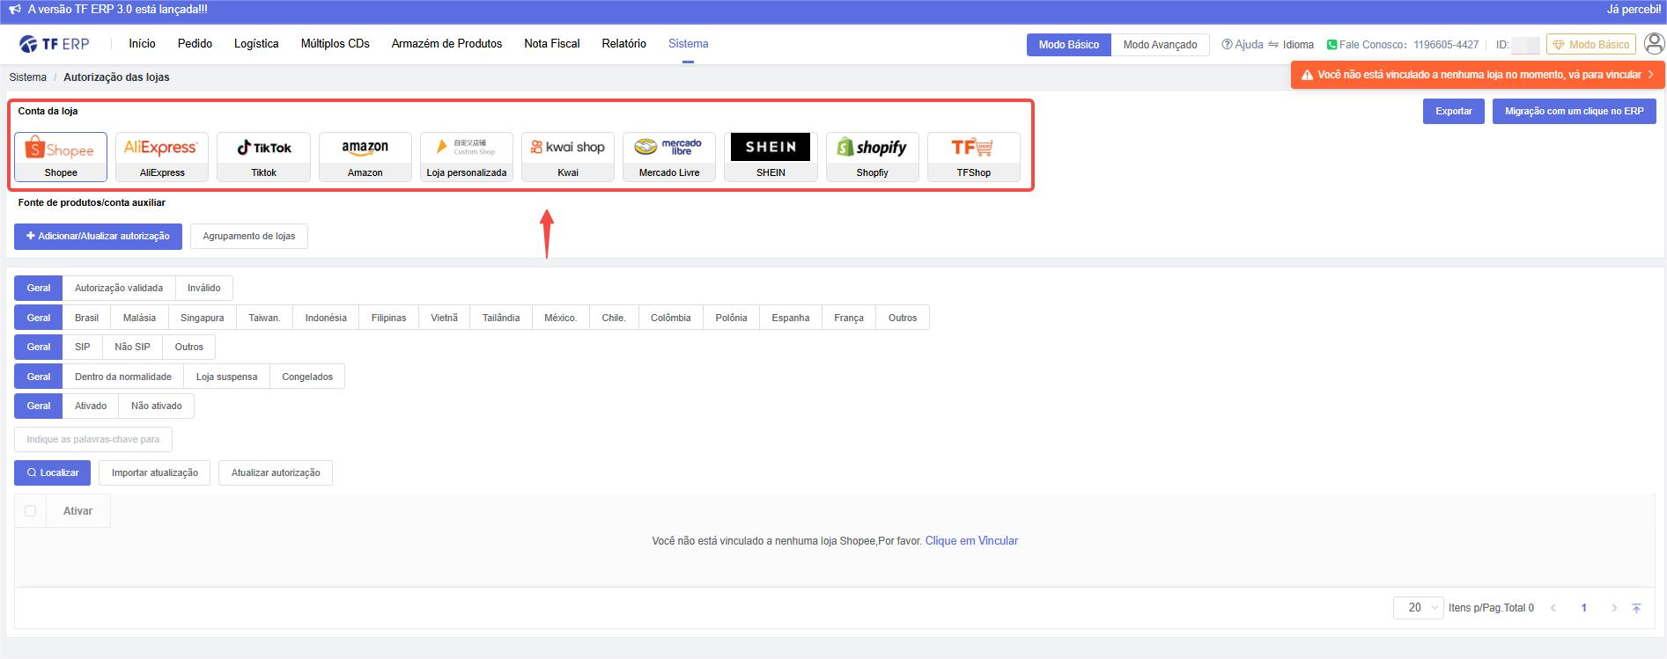1667x659 pixels.
Task: Click the Localizar search button
Action: point(52,473)
